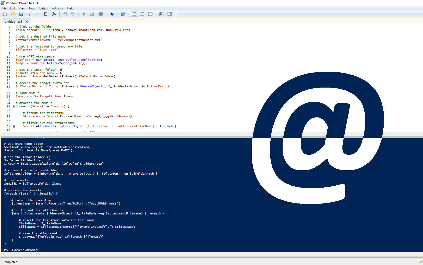Screen dimensions: 423x265
Task: Show script pane on the right
Action: [x=142, y=14]
